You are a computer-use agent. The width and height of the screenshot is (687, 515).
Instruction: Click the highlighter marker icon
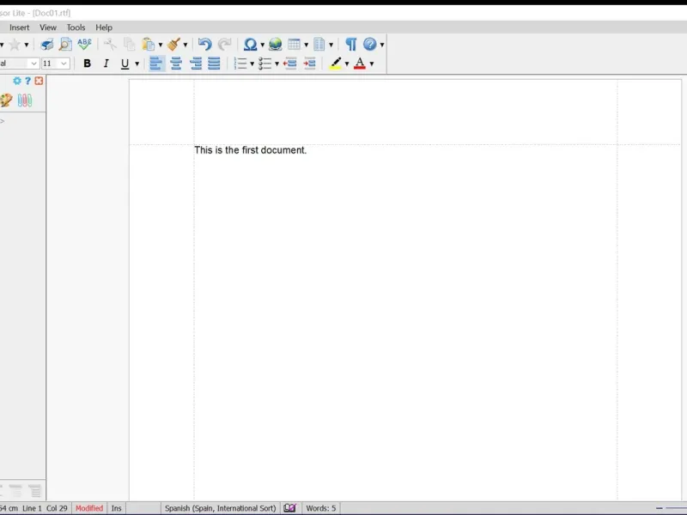click(x=336, y=64)
